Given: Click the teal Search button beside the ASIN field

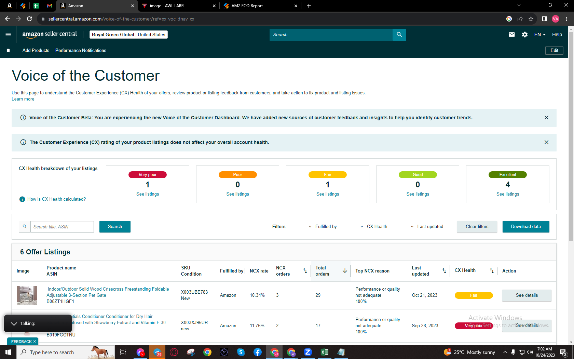Looking at the screenshot, I should pyautogui.click(x=115, y=227).
